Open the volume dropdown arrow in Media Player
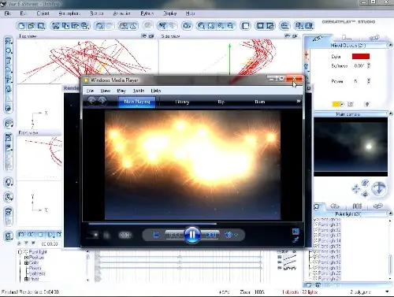Screen dimensions: 394x297 [x=236, y=235]
